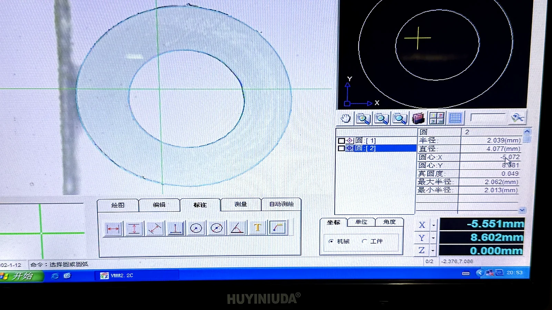Select the yellow T text annotation tool
The image size is (552, 310).
tap(257, 228)
